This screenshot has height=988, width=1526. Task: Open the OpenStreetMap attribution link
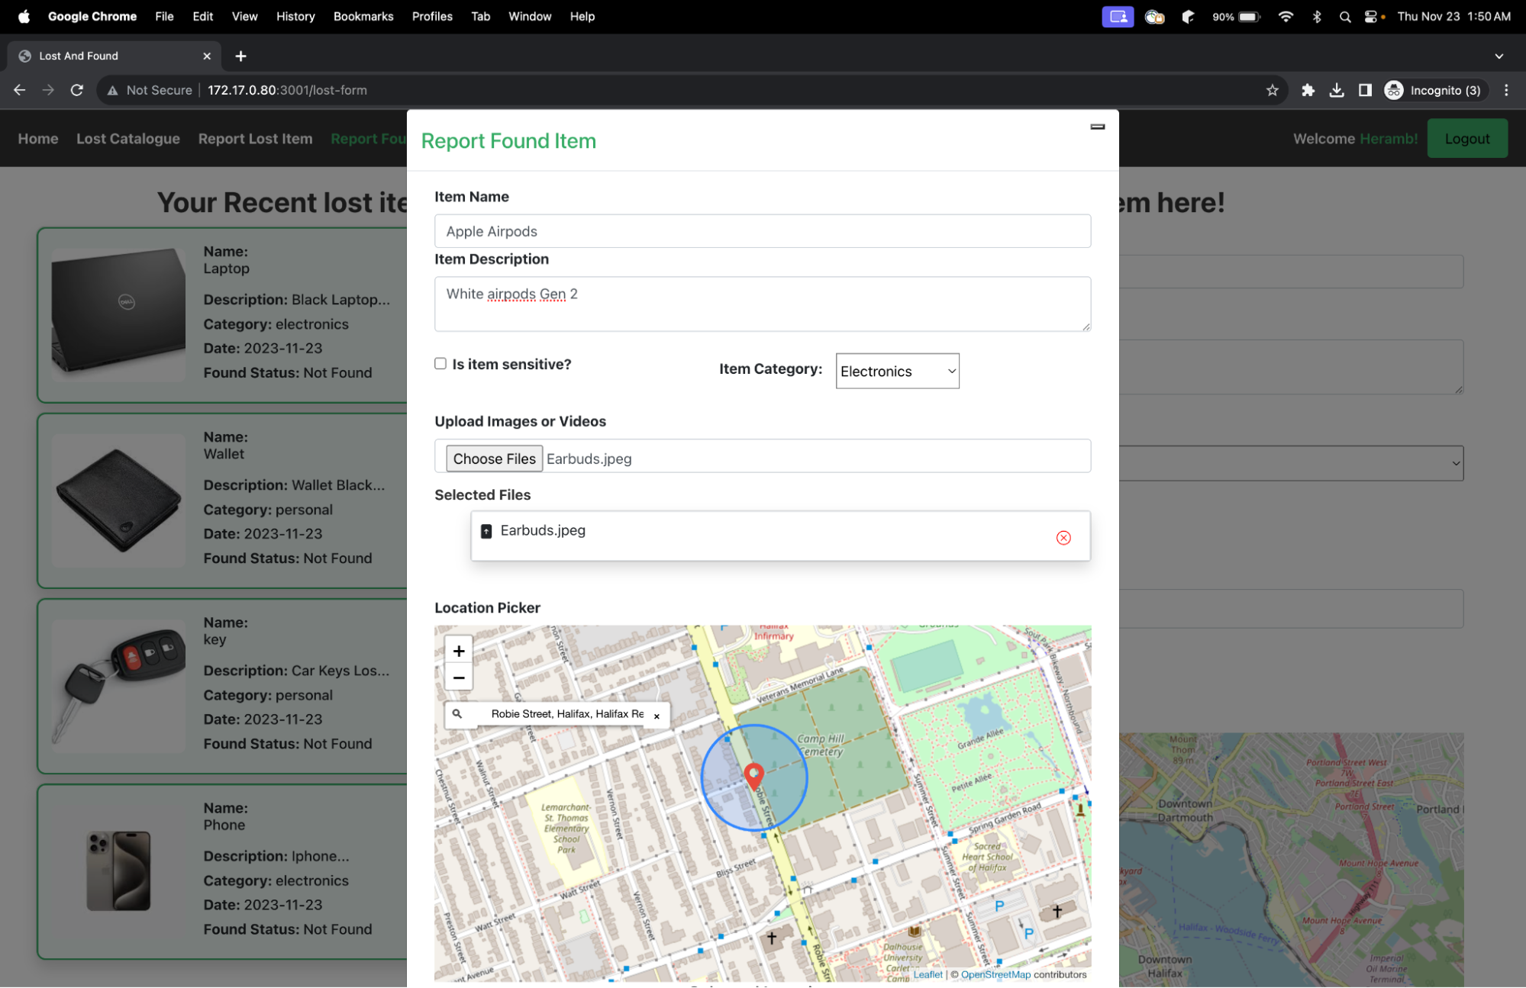(x=995, y=974)
